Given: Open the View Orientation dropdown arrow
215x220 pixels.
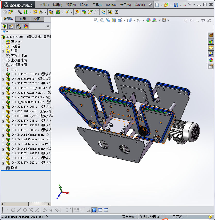Looking at the screenshot, I should 125,21.
